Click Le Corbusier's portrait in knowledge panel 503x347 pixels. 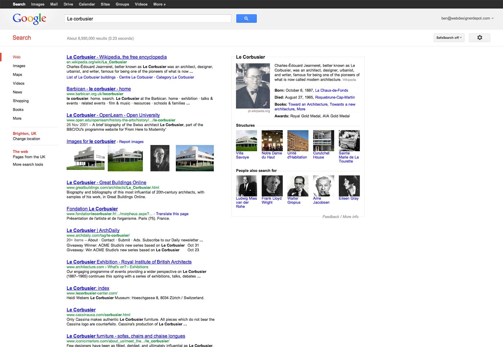coord(253,86)
